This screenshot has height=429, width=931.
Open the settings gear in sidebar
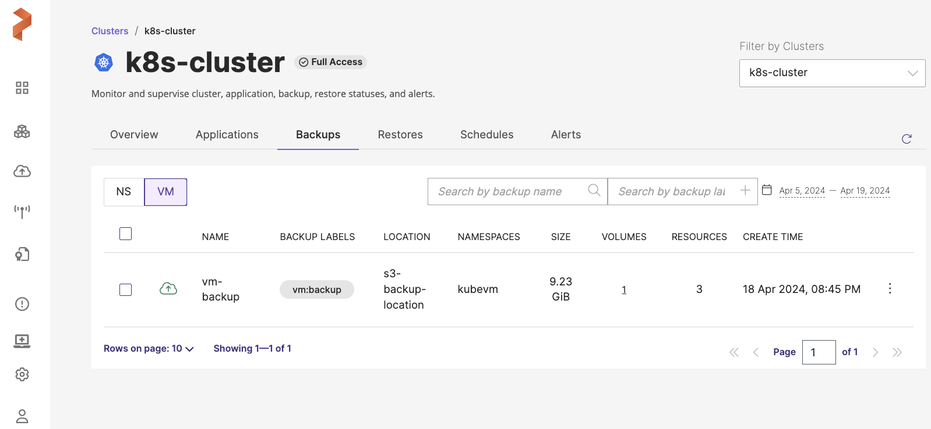tap(22, 374)
